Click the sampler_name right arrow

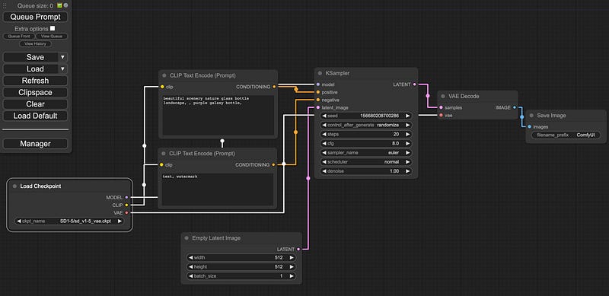tap(408, 153)
